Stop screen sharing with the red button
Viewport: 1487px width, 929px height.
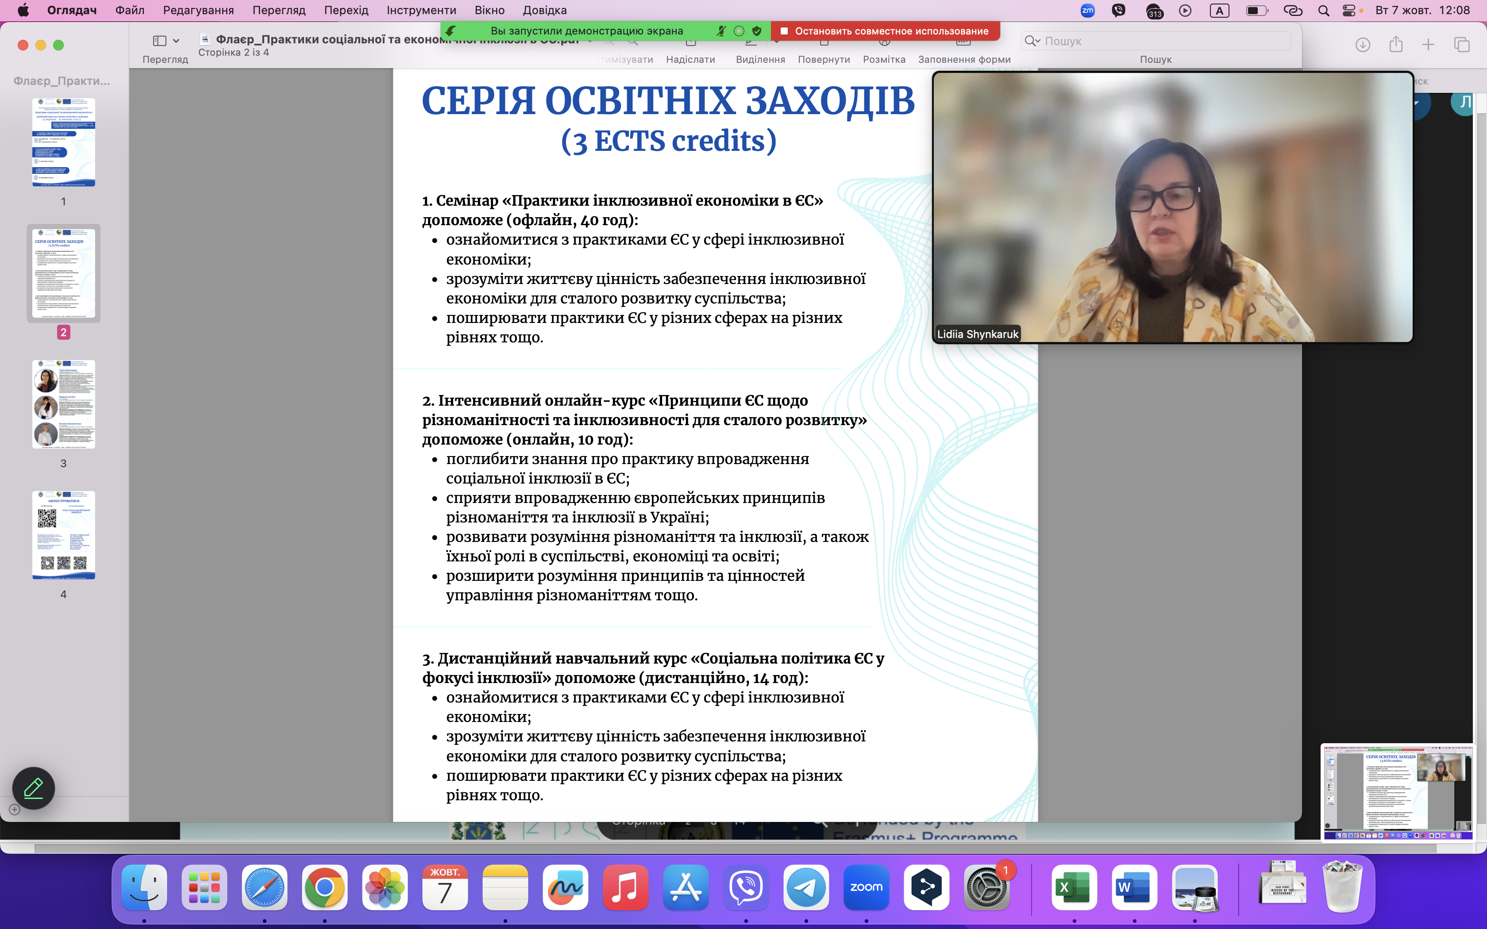point(885,31)
